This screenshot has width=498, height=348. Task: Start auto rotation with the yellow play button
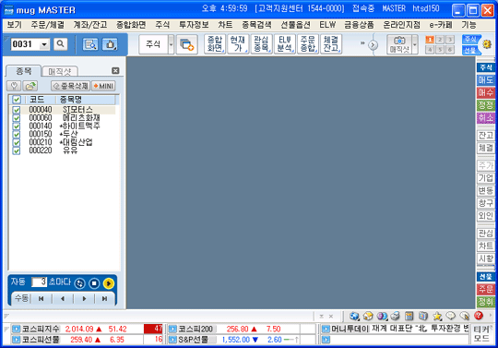coord(109,283)
